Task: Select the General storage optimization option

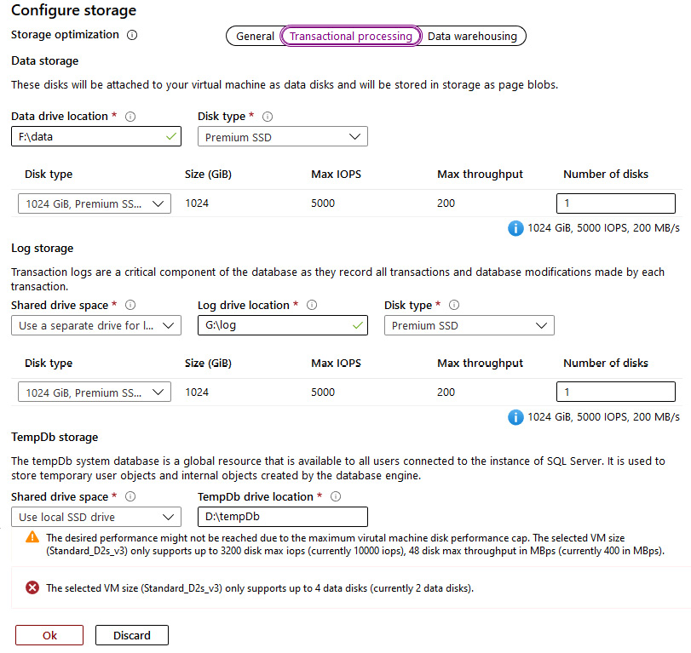Action: coord(255,36)
